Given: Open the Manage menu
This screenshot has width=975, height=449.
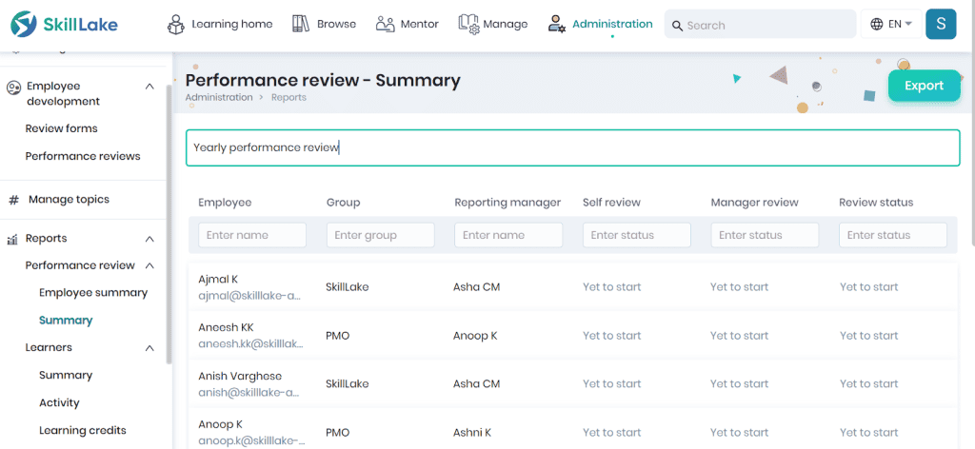Looking at the screenshot, I should pyautogui.click(x=505, y=24).
